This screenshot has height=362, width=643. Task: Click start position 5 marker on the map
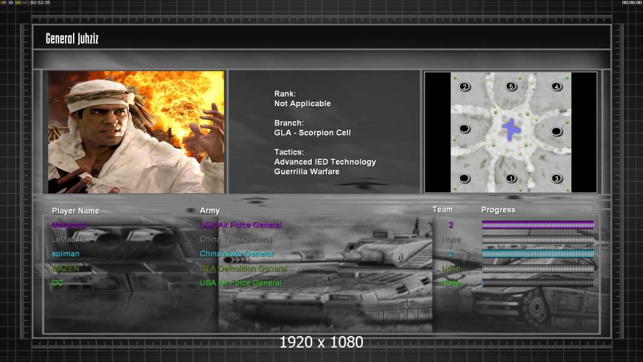(511, 87)
